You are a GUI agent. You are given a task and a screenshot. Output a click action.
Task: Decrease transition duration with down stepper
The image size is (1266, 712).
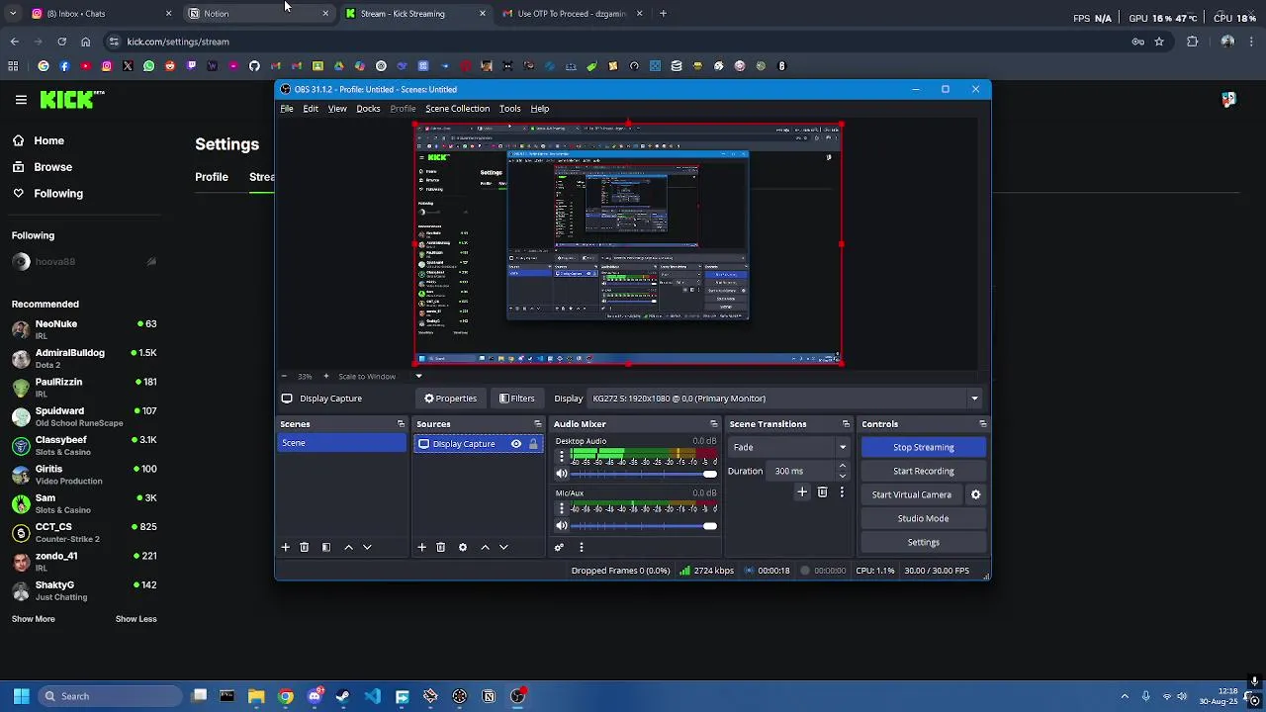tap(843, 476)
